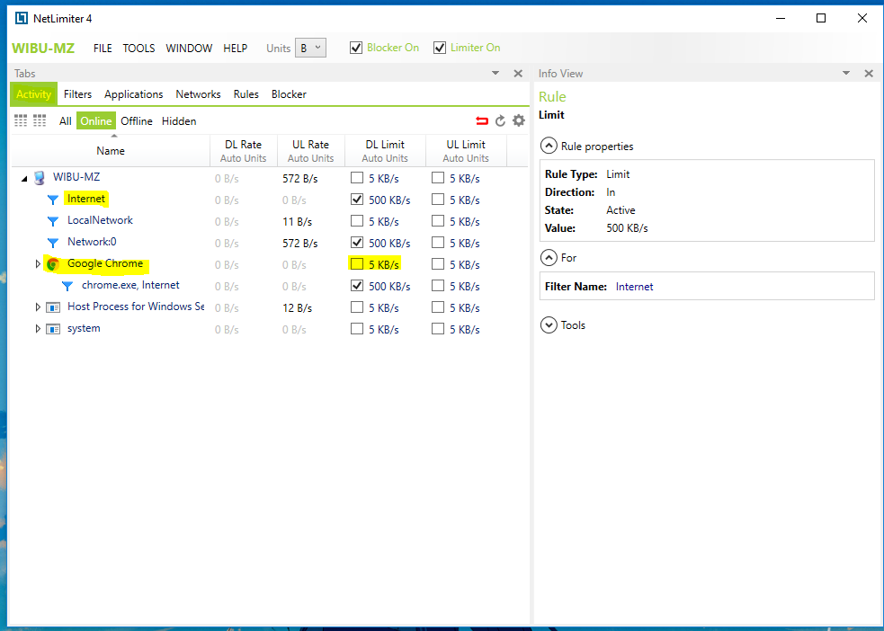Expand the system tree node
This screenshot has width=884, height=631.
pos(38,328)
